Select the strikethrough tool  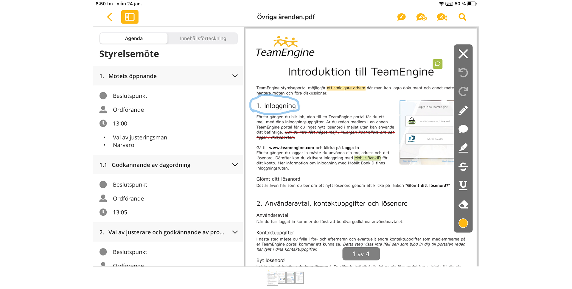[x=463, y=167]
